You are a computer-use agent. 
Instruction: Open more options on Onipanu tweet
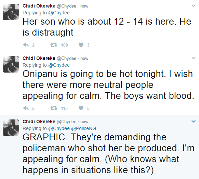tap(194, 58)
